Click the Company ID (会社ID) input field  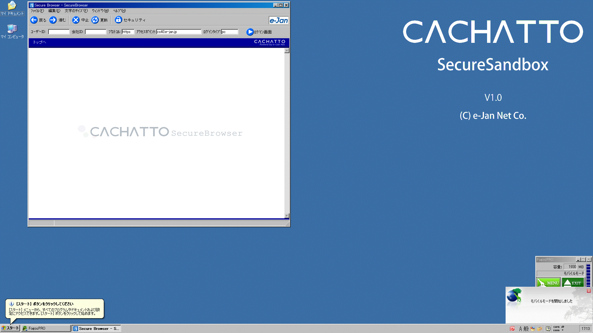pyautogui.click(x=95, y=32)
